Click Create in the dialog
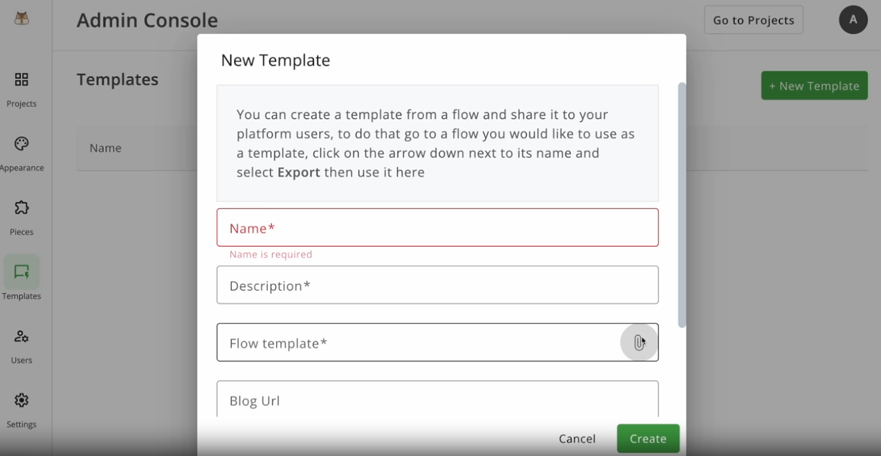The image size is (881, 456). coord(648,439)
